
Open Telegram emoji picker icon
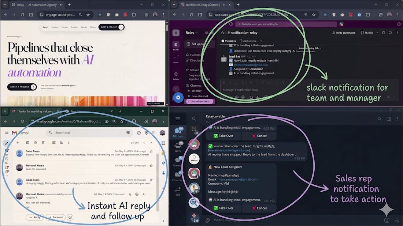387,220
